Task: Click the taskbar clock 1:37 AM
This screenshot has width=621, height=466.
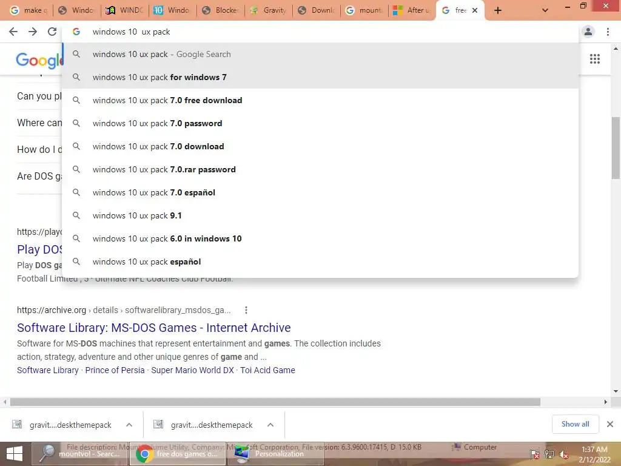Action: 594,454
